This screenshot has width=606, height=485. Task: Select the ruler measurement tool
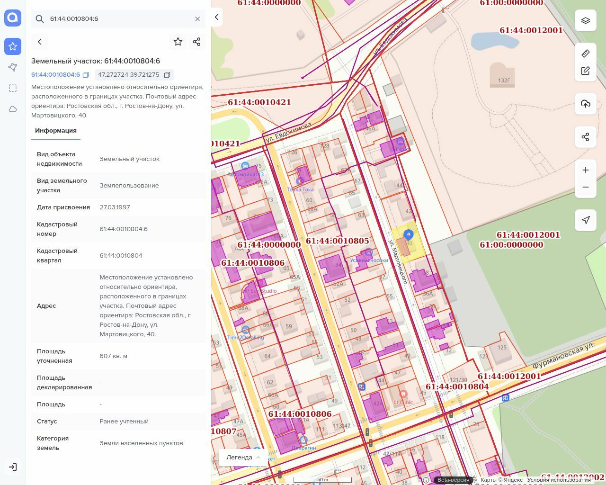(586, 54)
